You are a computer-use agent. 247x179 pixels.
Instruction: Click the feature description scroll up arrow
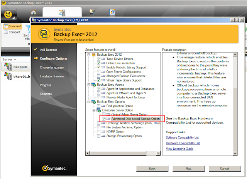point(235,55)
